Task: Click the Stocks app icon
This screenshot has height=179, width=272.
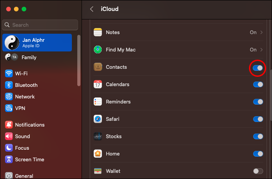Action: [x=98, y=136]
